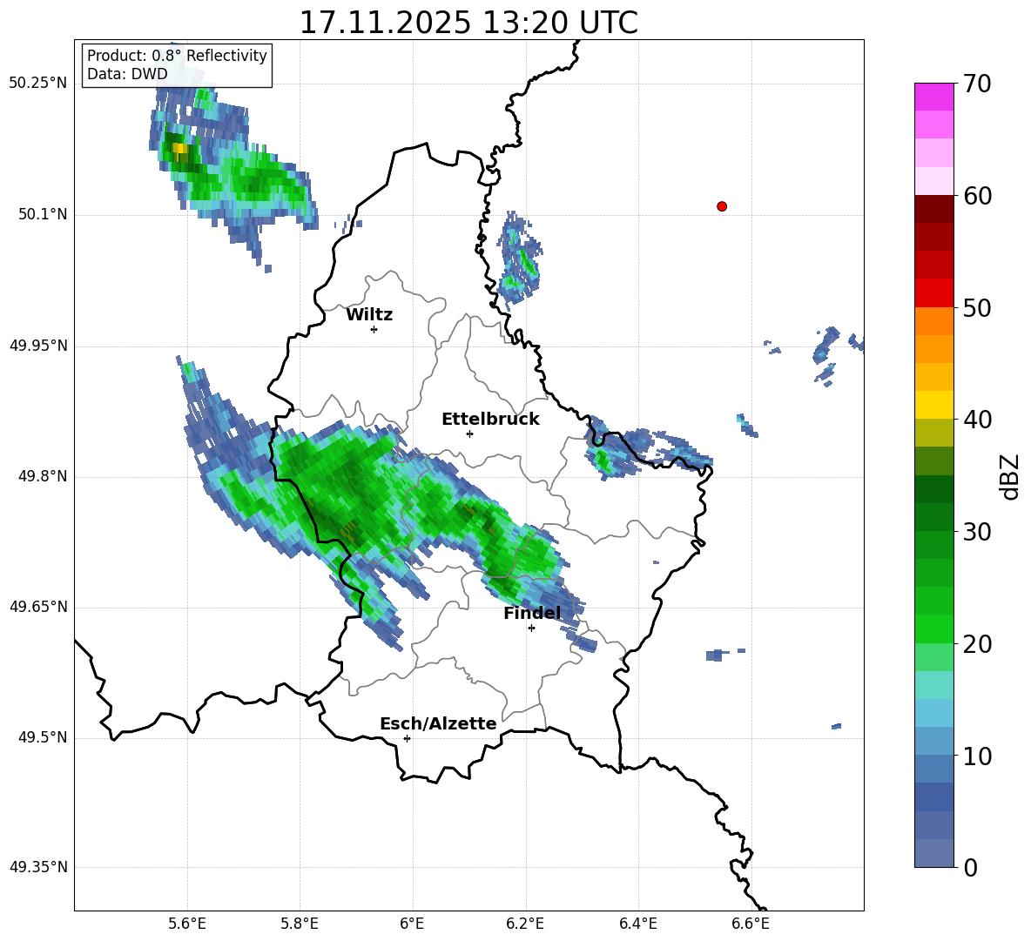This screenshot has height=941, width=1031.
Task: Click the bright red colorbar swatch above 50
Action: pos(933,293)
